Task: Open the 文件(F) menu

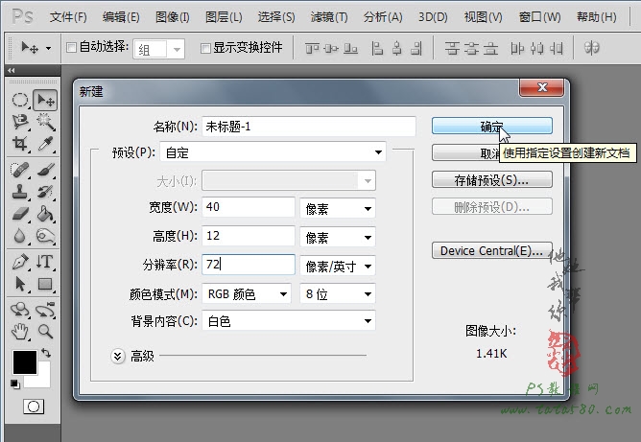Action: coord(68,17)
